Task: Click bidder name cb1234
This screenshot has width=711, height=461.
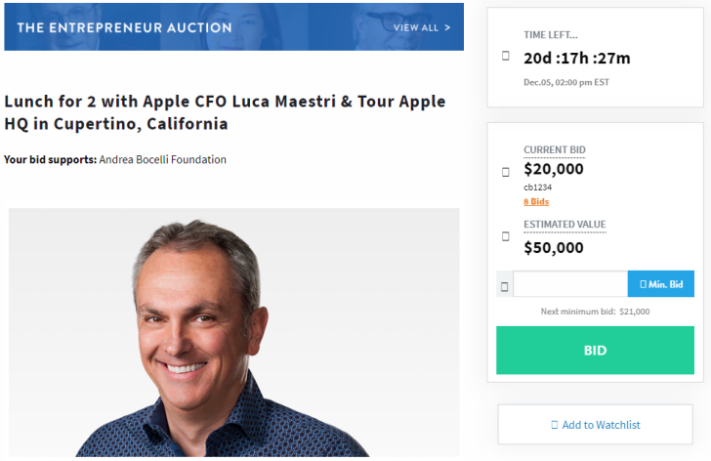Action: [538, 188]
